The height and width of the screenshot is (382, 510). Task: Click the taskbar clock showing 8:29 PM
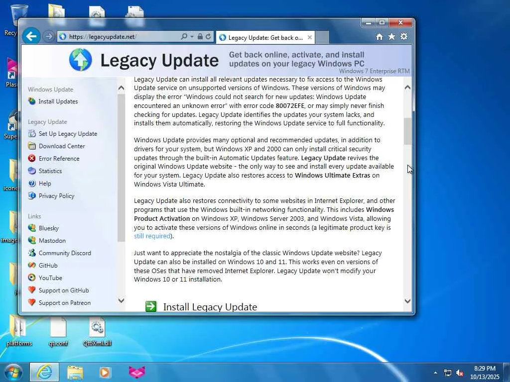(x=485, y=373)
